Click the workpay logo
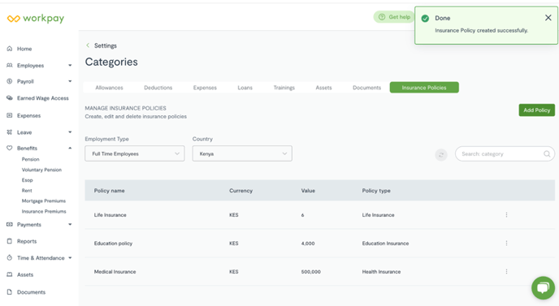559x306 pixels. [36, 18]
